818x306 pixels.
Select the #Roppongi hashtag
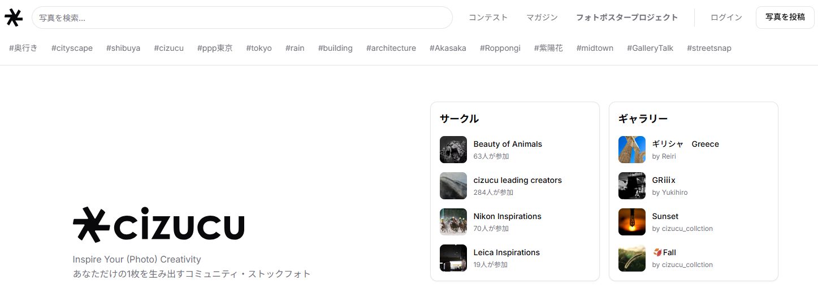500,48
